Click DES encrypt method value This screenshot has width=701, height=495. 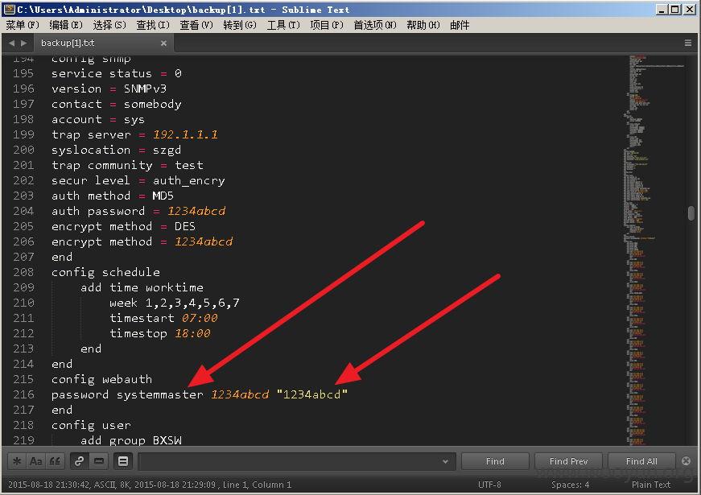point(184,226)
